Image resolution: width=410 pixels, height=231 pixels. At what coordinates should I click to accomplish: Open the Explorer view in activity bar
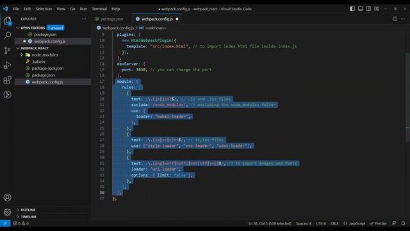click(7, 21)
